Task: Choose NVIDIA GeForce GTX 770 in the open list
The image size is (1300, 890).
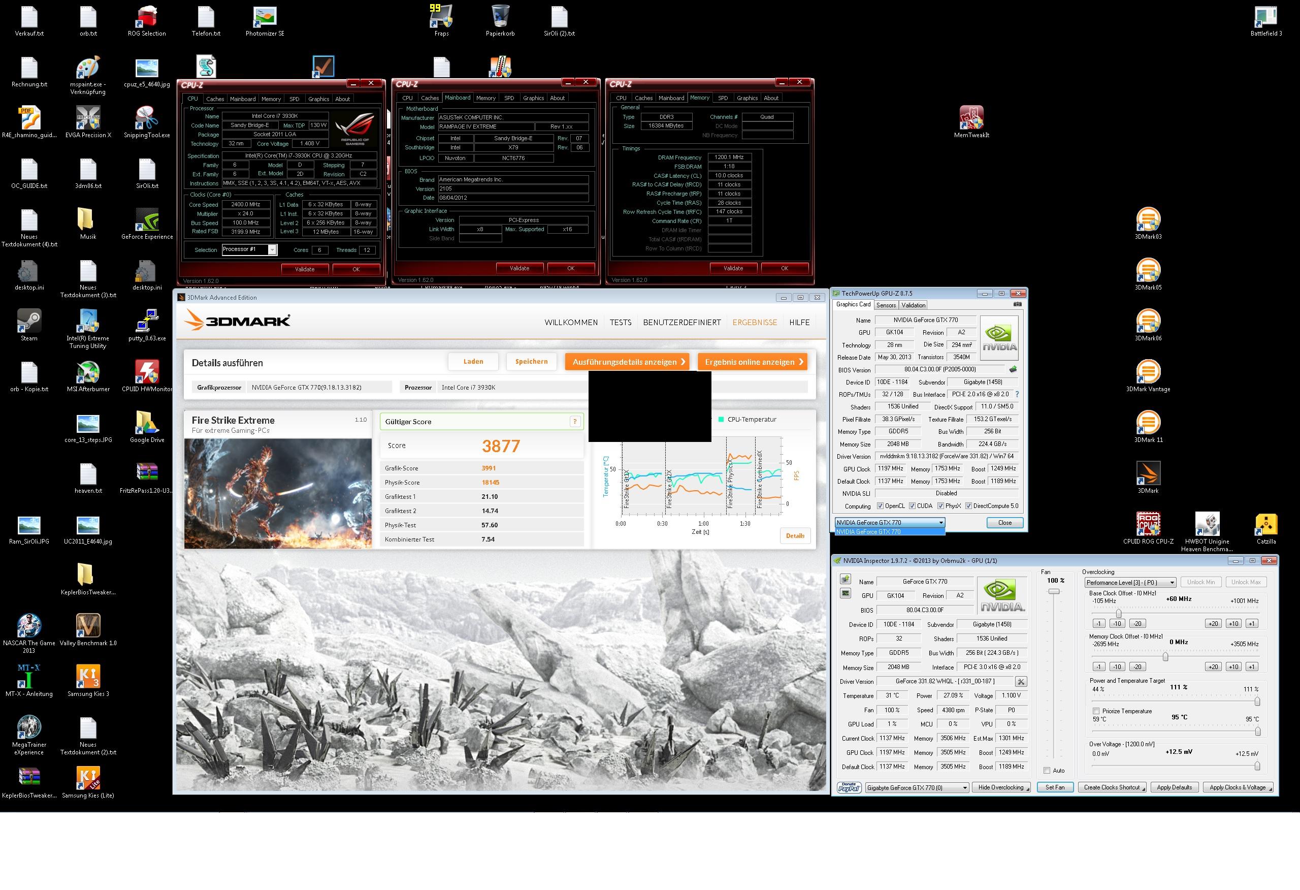Action: point(889,532)
